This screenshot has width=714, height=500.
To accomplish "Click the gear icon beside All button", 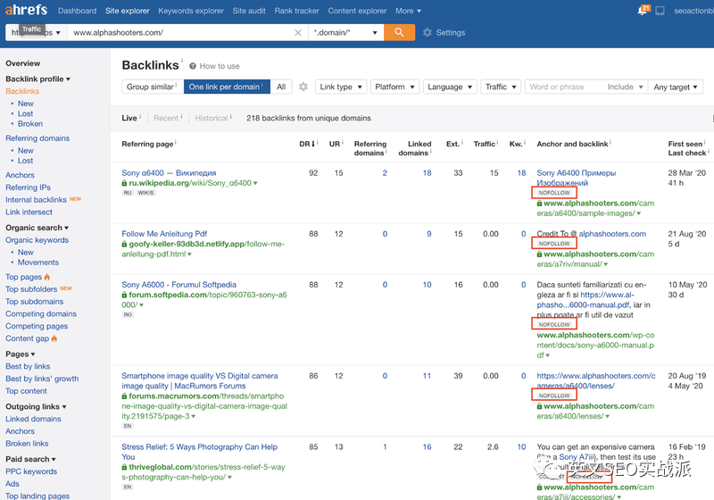I will (303, 87).
